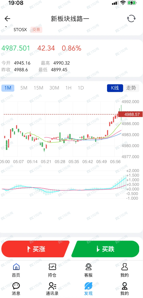
Task: Tap the low value 4899.45
Action: (59, 70)
